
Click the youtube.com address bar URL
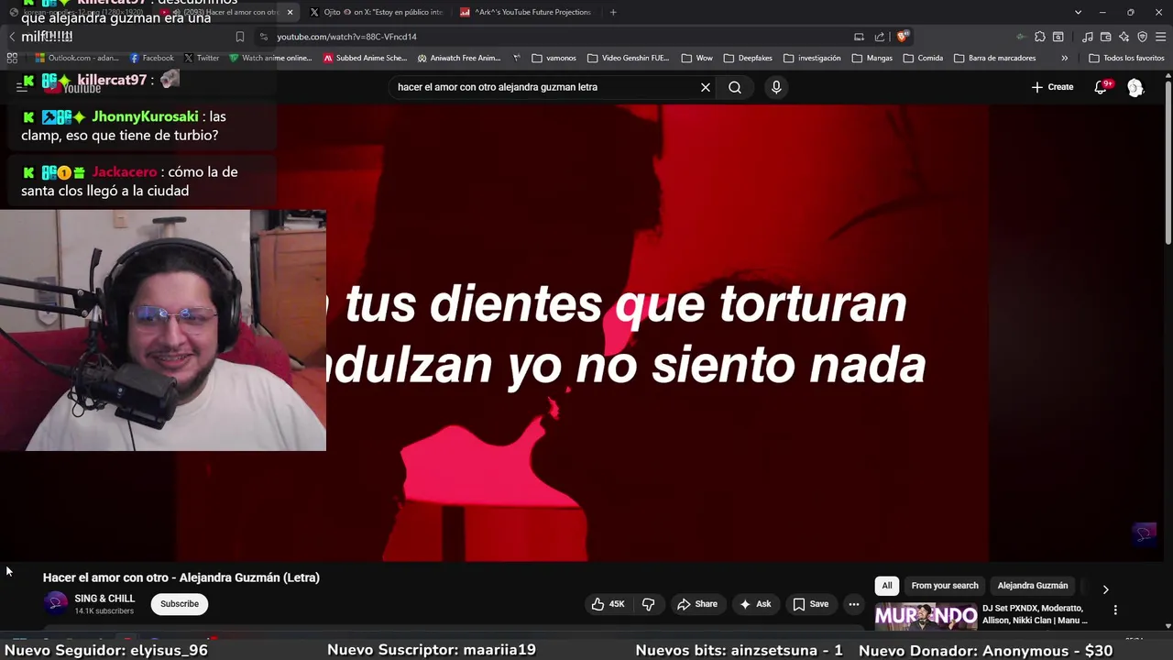pyautogui.click(x=347, y=37)
